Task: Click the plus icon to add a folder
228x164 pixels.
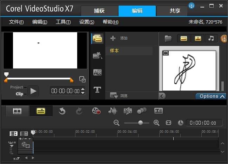Action: (113, 38)
